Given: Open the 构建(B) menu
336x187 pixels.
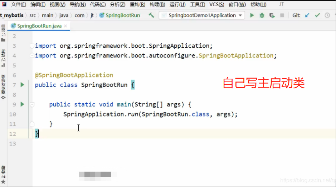Looking at the screenshot, I should [157, 4].
